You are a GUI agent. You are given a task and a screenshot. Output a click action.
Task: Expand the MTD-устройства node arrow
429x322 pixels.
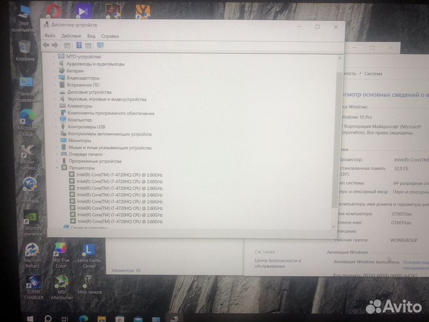(x=54, y=57)
